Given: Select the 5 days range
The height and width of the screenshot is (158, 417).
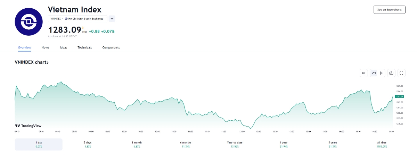Looking at the screenshot, I should (x=88, y=144).
